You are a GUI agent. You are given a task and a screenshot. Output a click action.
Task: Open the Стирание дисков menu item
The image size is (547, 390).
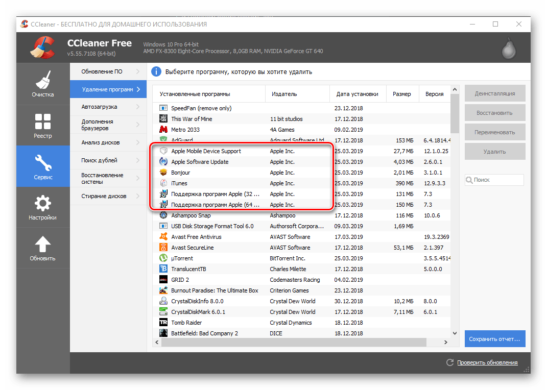108,196
